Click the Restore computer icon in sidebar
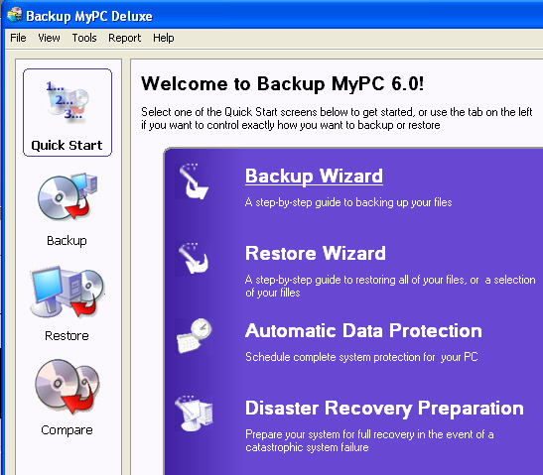 (67, 292)
